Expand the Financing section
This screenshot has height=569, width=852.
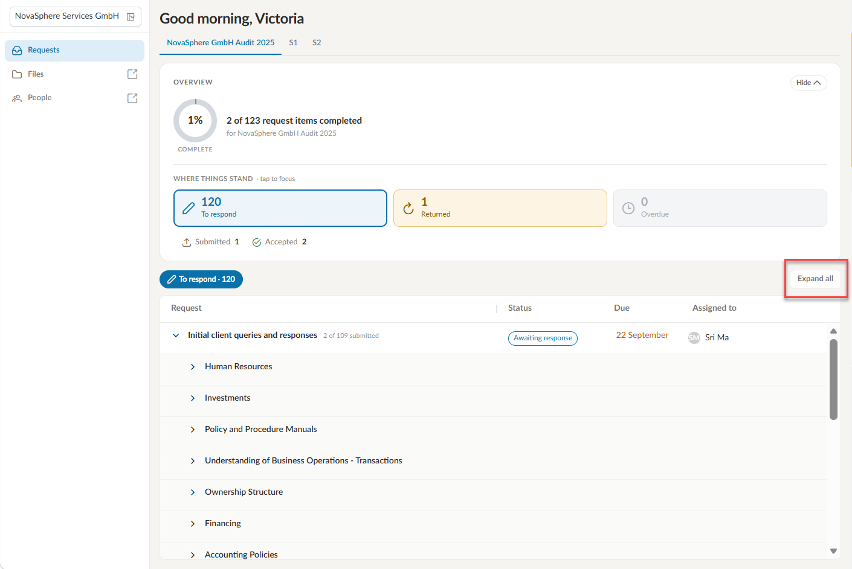tap(193, 524)
